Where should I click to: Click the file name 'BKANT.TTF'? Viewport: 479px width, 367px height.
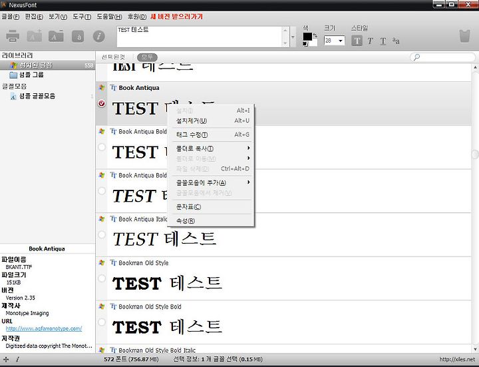click(x=19, y=267)
